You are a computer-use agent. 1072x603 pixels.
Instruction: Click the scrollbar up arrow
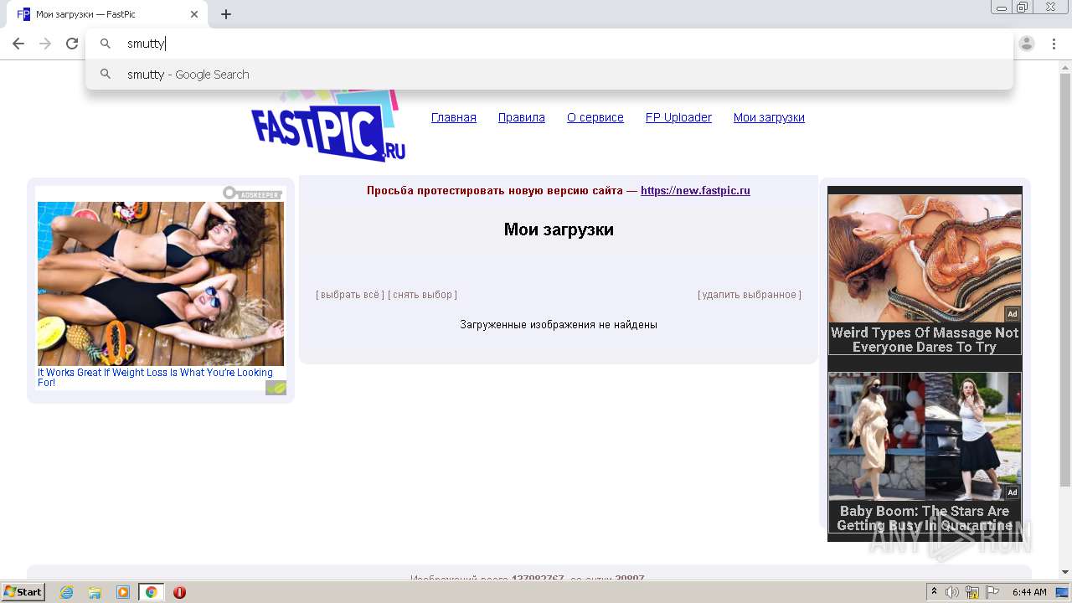[x=1065, y=66]
